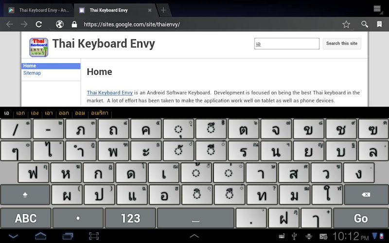Tap the ข key
Screen dimensions: 389x243
click(308, 129)
